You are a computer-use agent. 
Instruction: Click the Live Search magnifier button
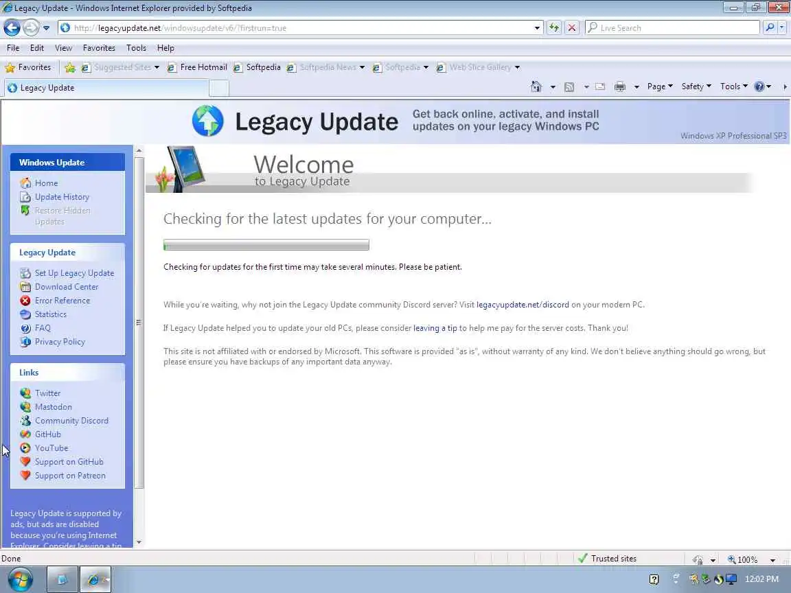pyautogui.click(x=769, y=27)
